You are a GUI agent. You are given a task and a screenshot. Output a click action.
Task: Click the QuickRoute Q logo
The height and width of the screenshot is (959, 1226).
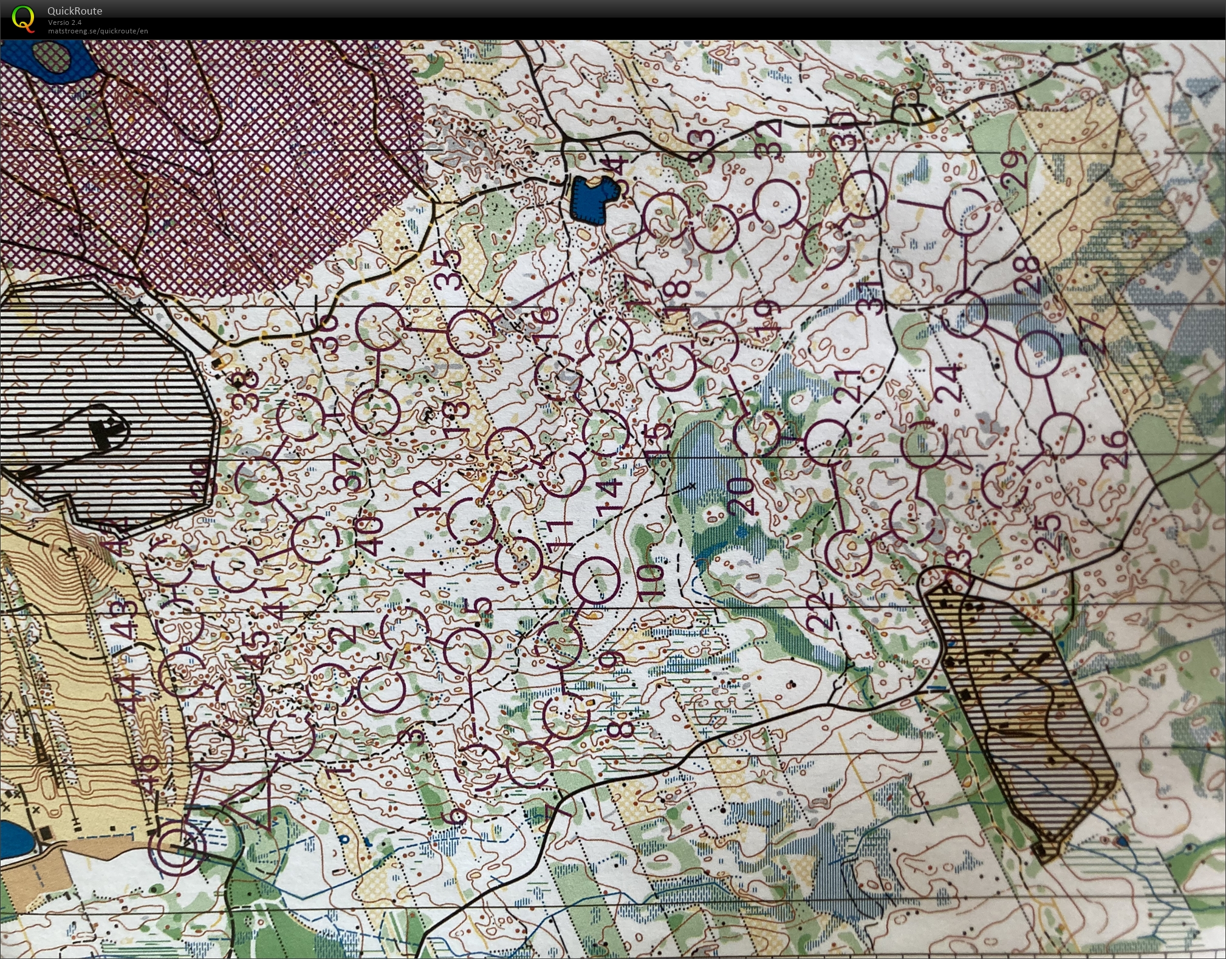pyautogui.click(x=23, y=17)
